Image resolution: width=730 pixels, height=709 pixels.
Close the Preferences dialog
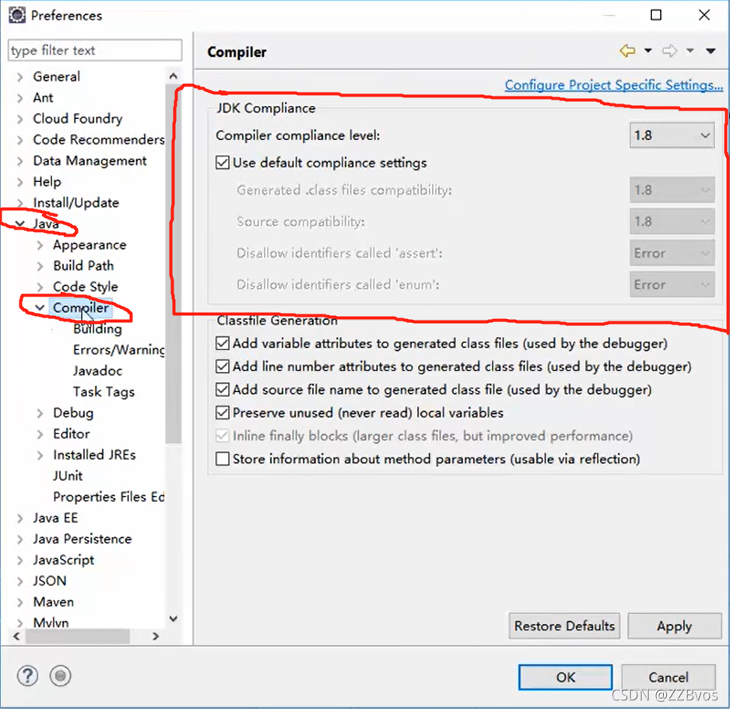coord(704,16)
